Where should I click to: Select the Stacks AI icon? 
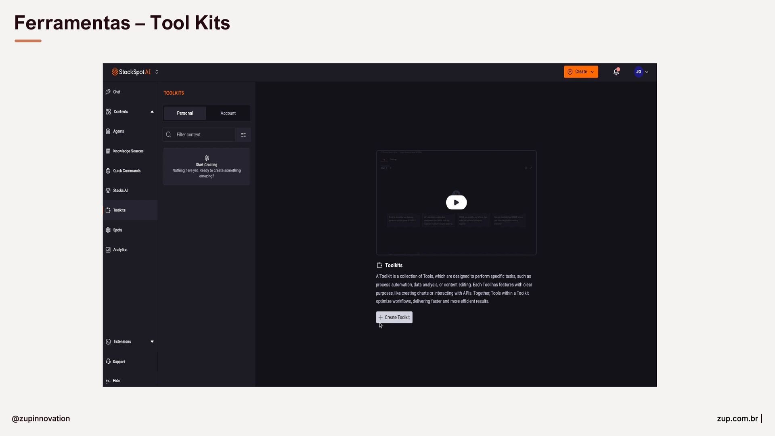108,191
